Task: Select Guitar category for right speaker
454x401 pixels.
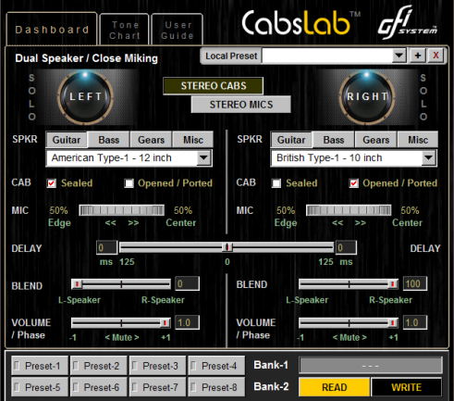Action: tap(291, 140)
